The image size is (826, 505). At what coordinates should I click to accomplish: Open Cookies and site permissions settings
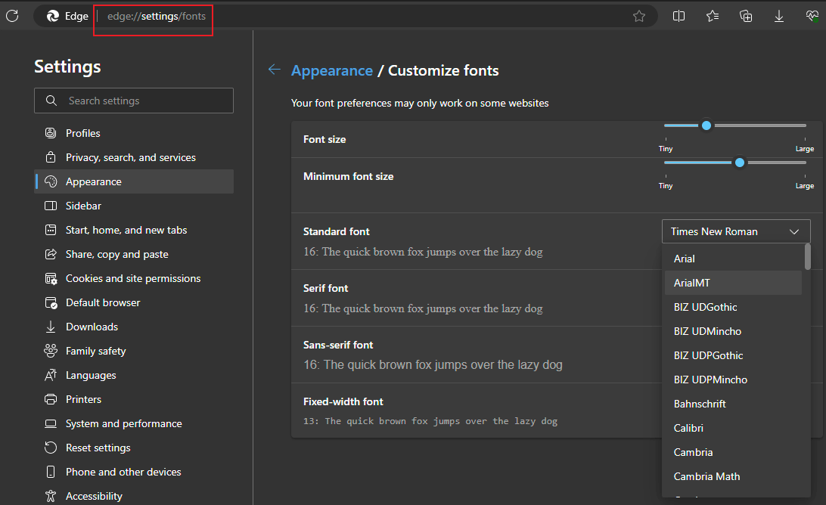(x=134, y=278)
